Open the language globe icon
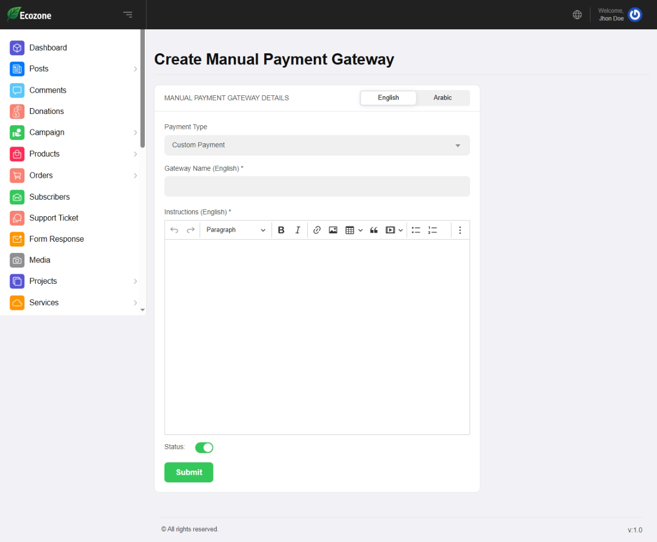Viewport: 657px width, 542px height. tap(577, 15)
